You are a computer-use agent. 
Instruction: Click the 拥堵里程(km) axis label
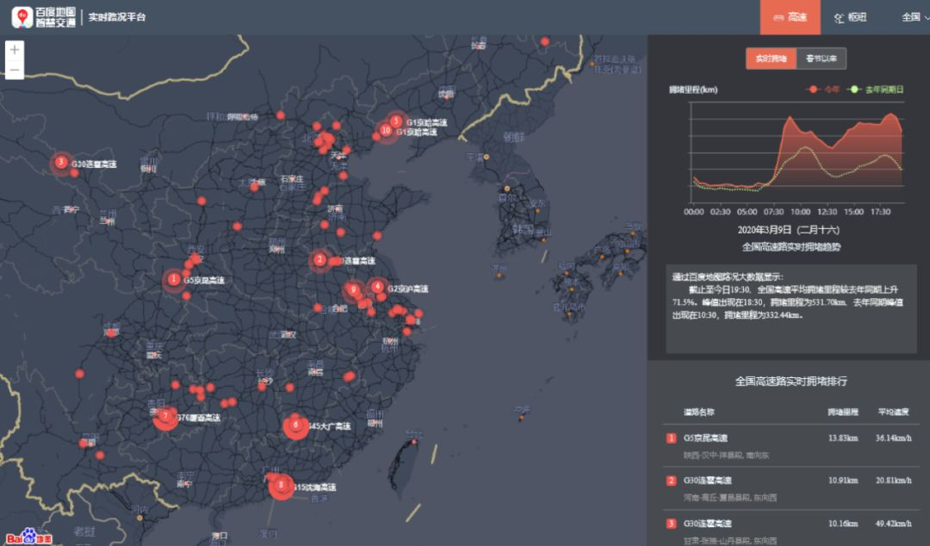tap(693, 90)
